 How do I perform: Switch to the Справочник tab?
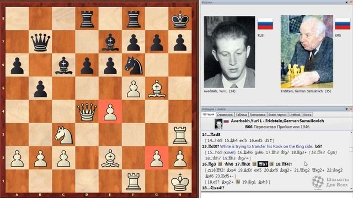pyautogui.click(x=224, y=115)
